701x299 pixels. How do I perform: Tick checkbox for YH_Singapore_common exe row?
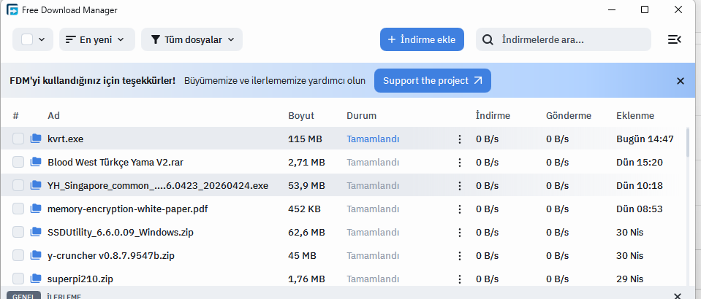click(18, 185)
